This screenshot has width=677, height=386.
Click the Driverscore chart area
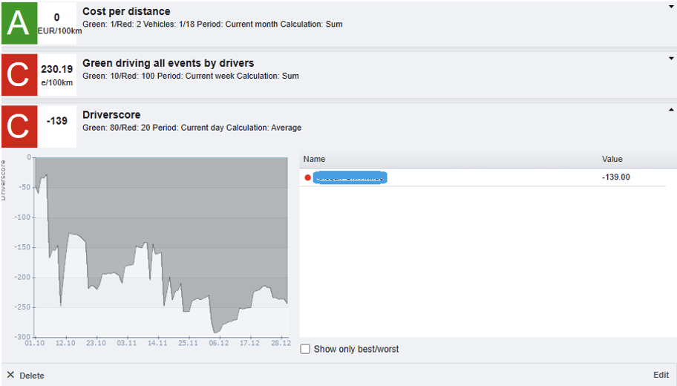[160, 247]
